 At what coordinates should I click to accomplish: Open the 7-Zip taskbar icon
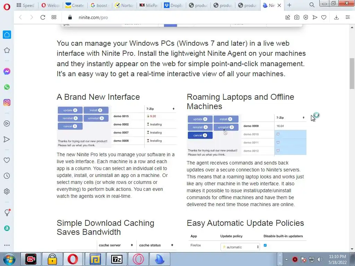click(x=117, y=259)
